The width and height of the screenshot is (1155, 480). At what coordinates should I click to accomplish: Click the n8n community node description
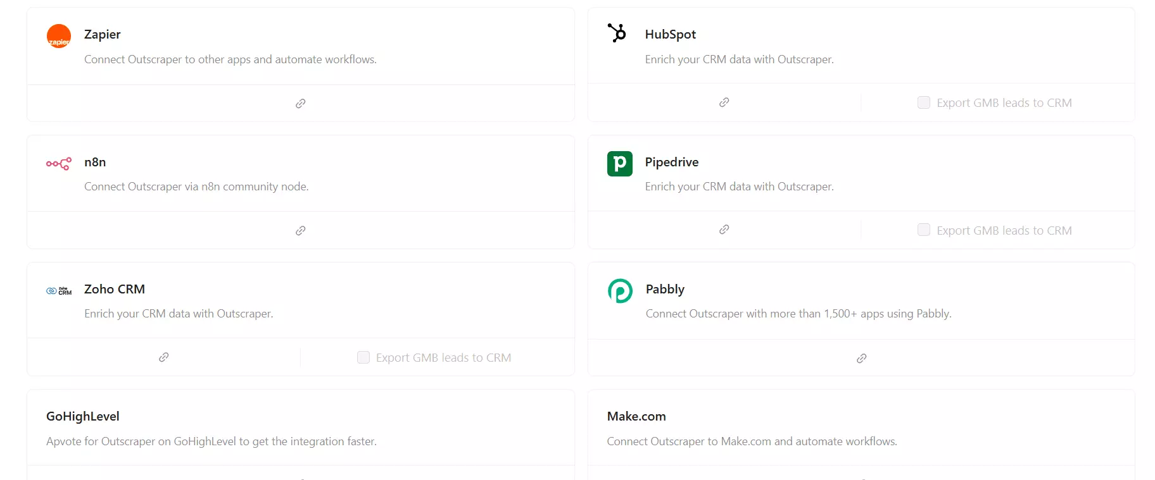(196, 187)
